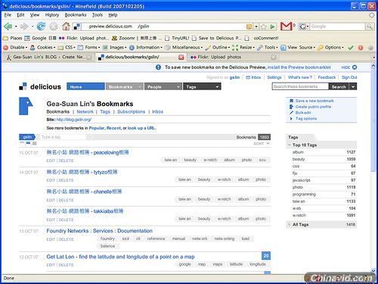
Task: Click the Create public profile icon
Action: click(x=291, y=107)
